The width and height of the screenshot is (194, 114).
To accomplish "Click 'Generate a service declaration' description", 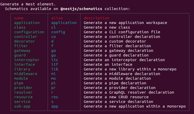I will coord(119,102).
